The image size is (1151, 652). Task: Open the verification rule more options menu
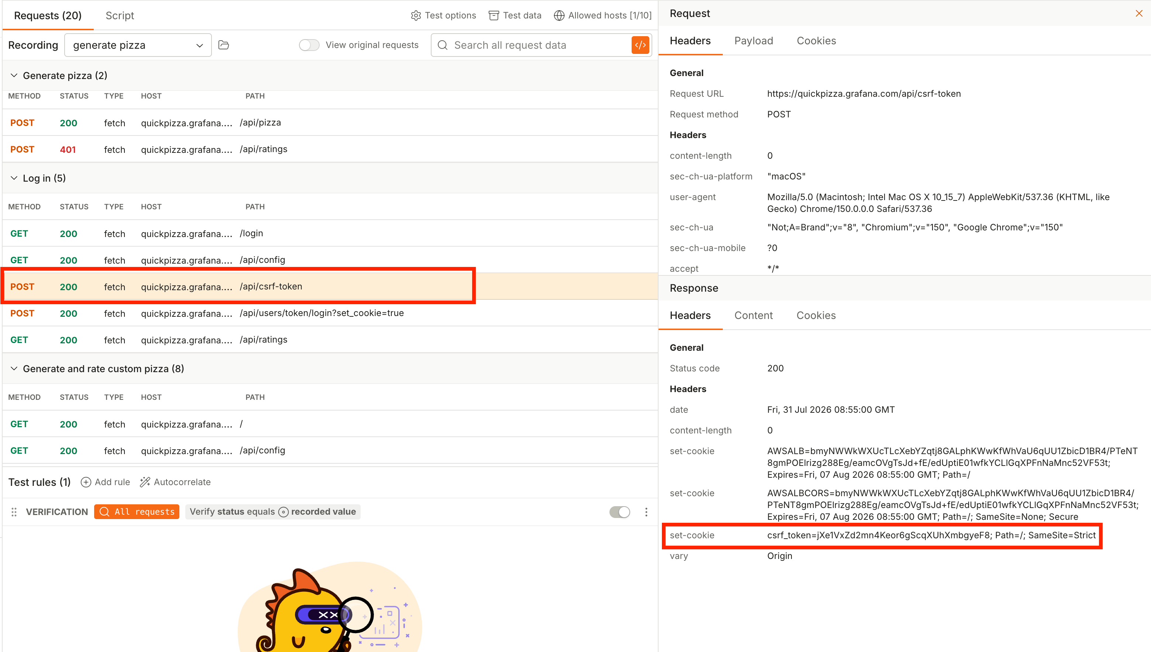click(646, 512)
